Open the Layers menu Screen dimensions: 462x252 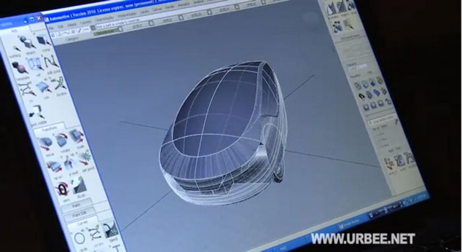click(x=144, y=12)
